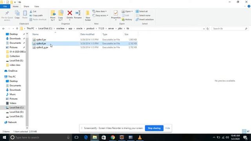This screenshot has width=251, height=141.
Task: Navigate to jdbc in the address path
Action: pos(120,29)
